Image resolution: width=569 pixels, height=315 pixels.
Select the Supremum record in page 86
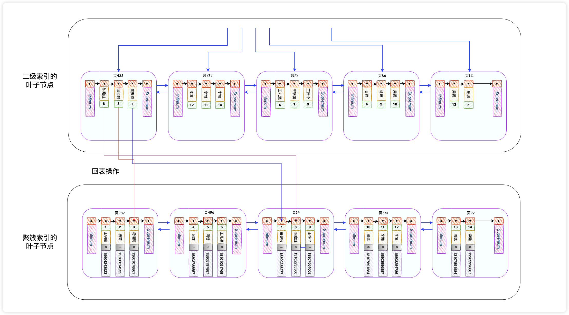410,102
